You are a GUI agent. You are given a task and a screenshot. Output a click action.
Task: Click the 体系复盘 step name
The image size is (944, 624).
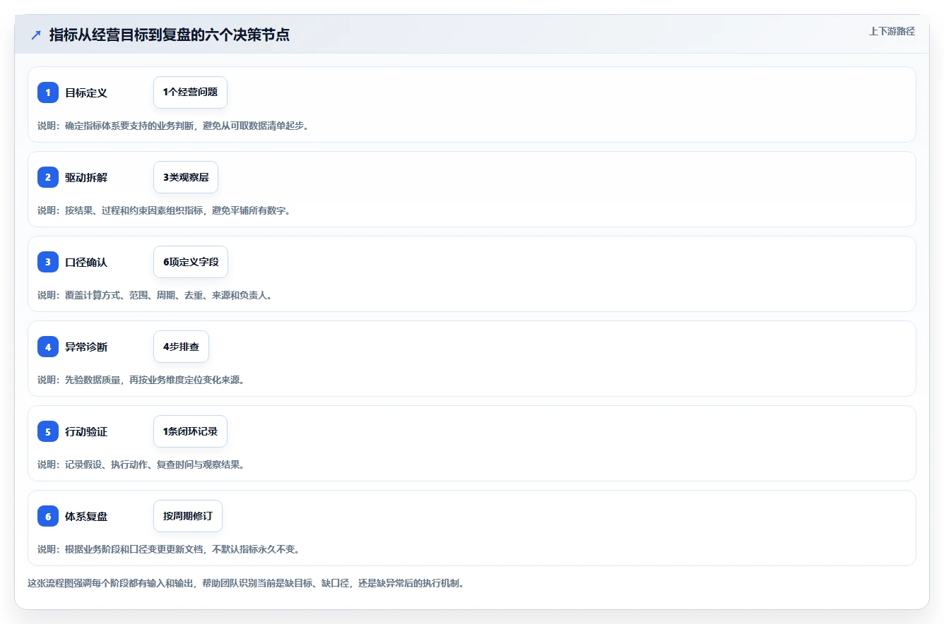(x=86, y=516)
